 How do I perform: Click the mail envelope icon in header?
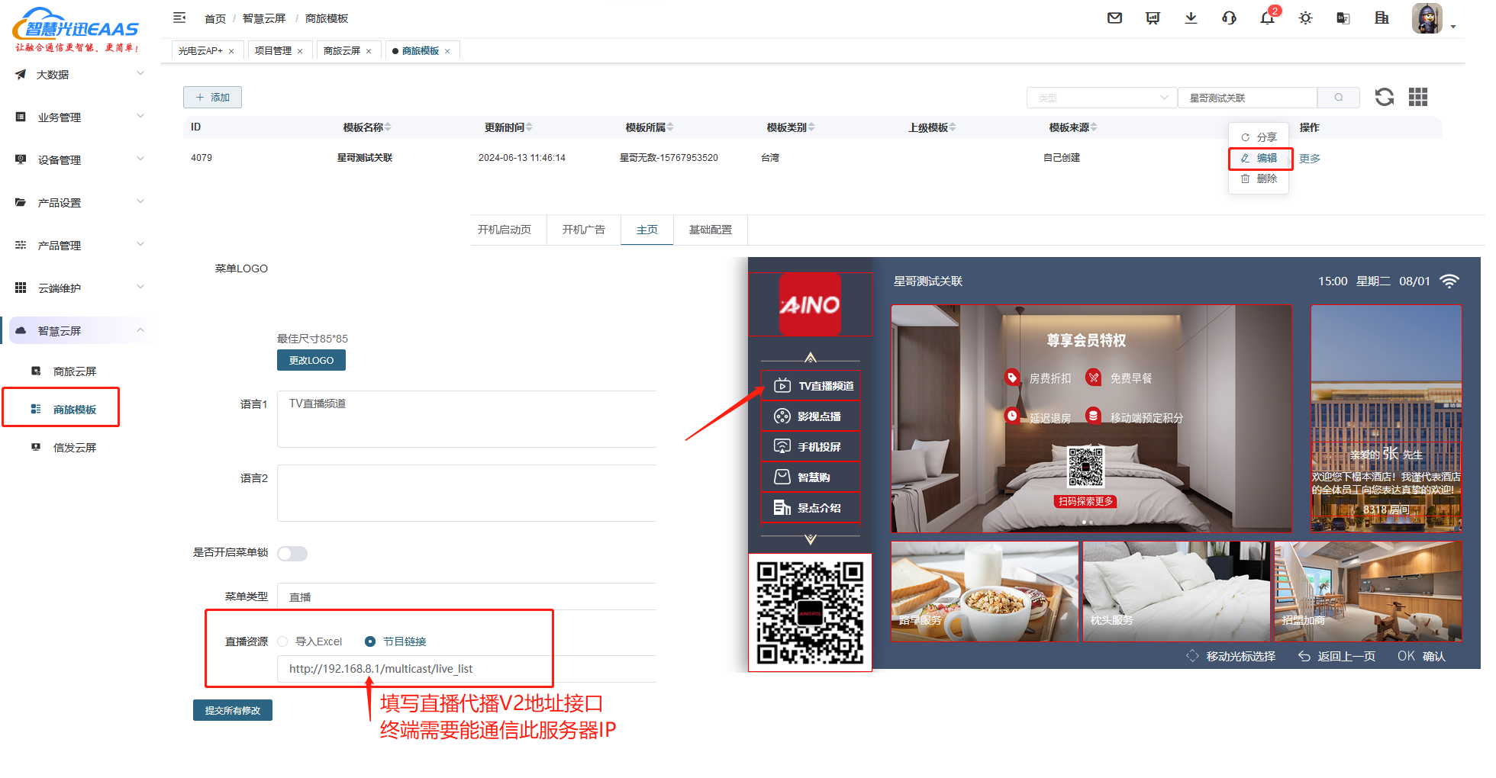1114,18
